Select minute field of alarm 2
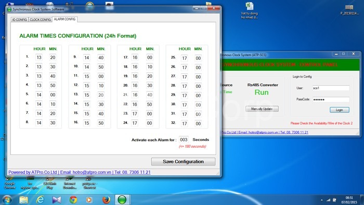Viewport: 364px width, 205px height. [53, 67]
